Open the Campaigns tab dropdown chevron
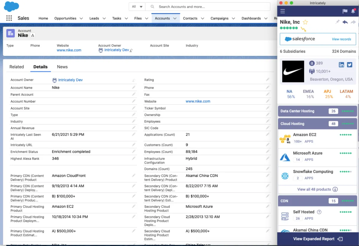Screen dimensions: 359x246 click(x=234, y=19)
